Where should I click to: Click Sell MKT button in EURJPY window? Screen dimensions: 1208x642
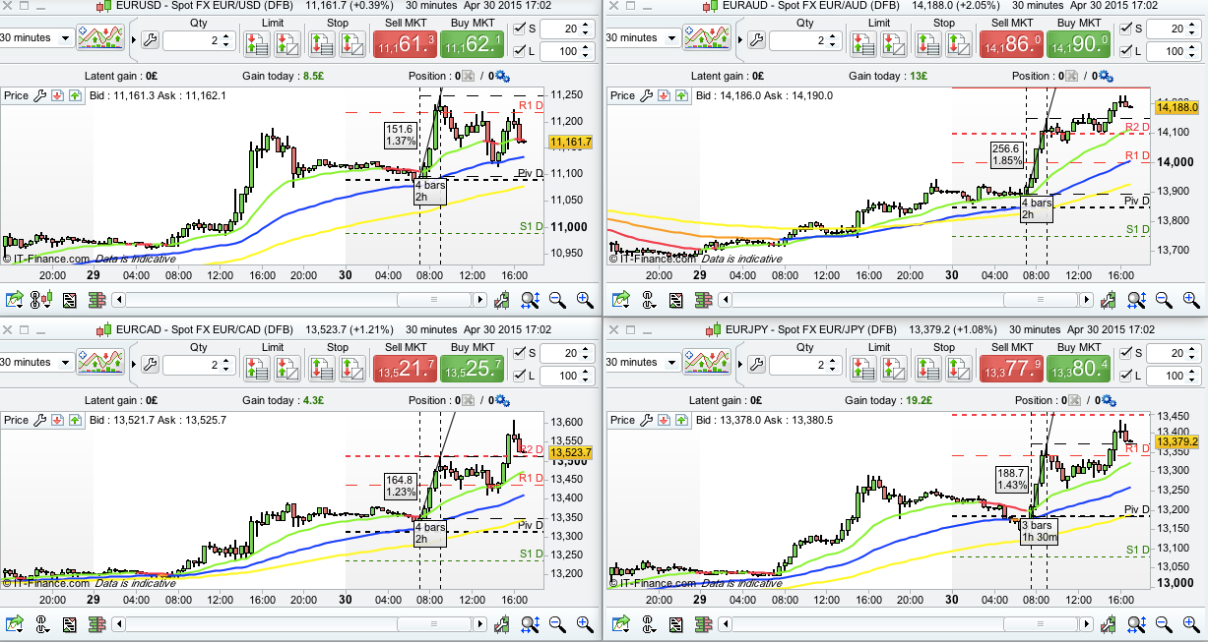pyautogui.click(x=1011, y=369)
